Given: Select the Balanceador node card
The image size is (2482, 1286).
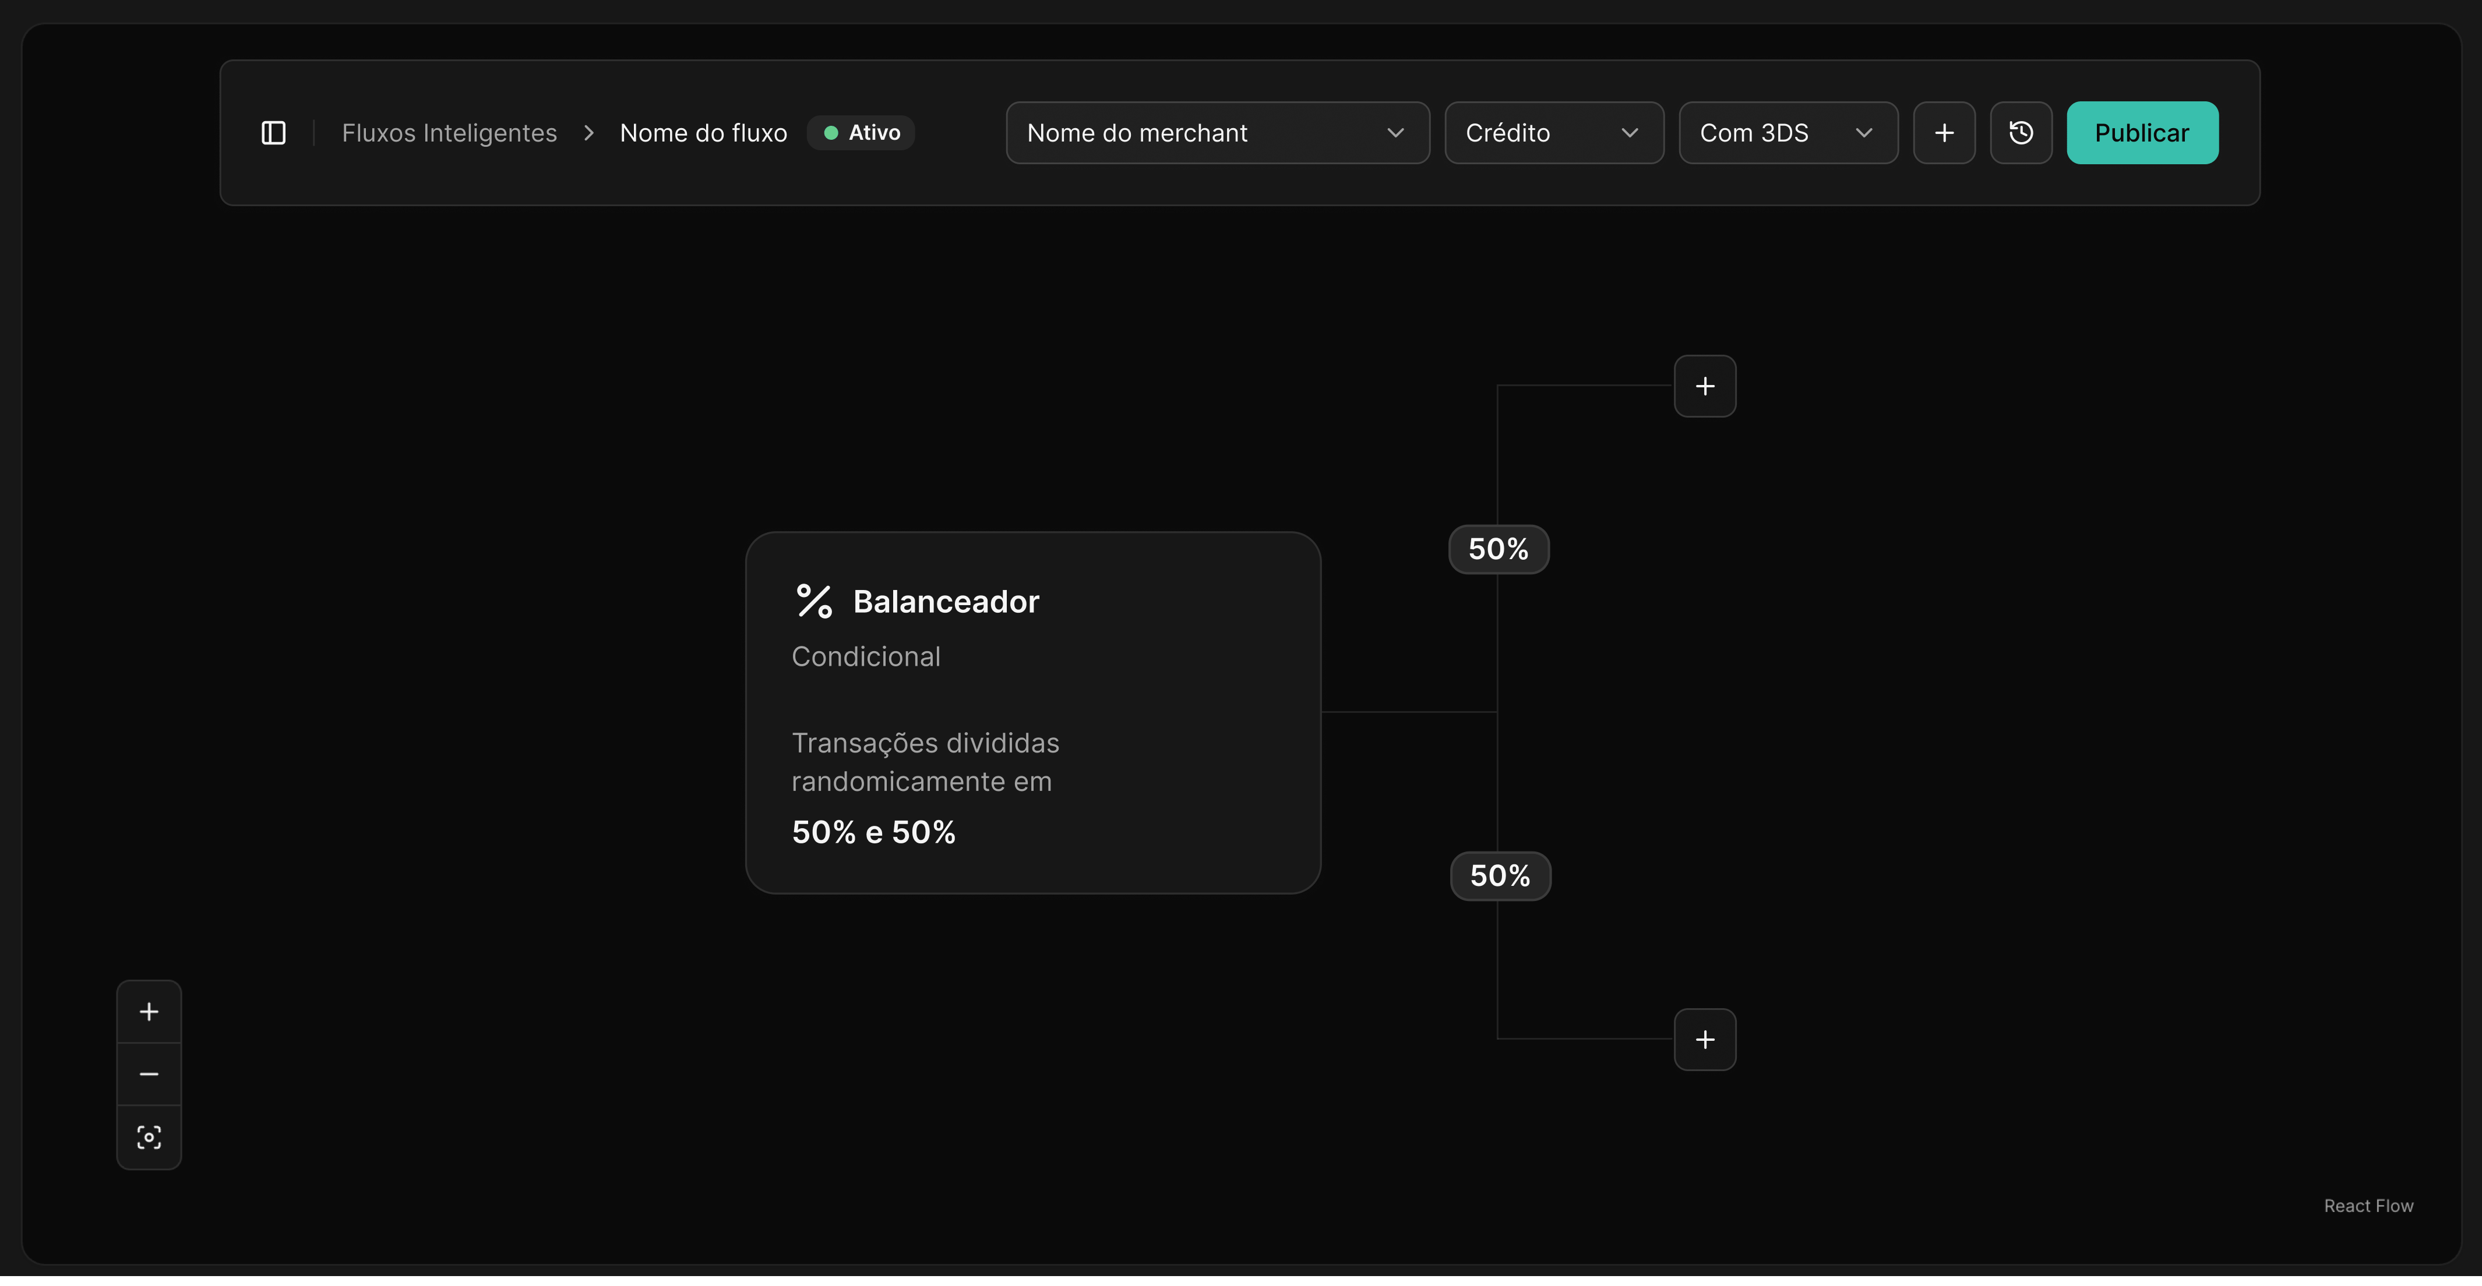Looking at the screenshot, I should (1033, 713).
